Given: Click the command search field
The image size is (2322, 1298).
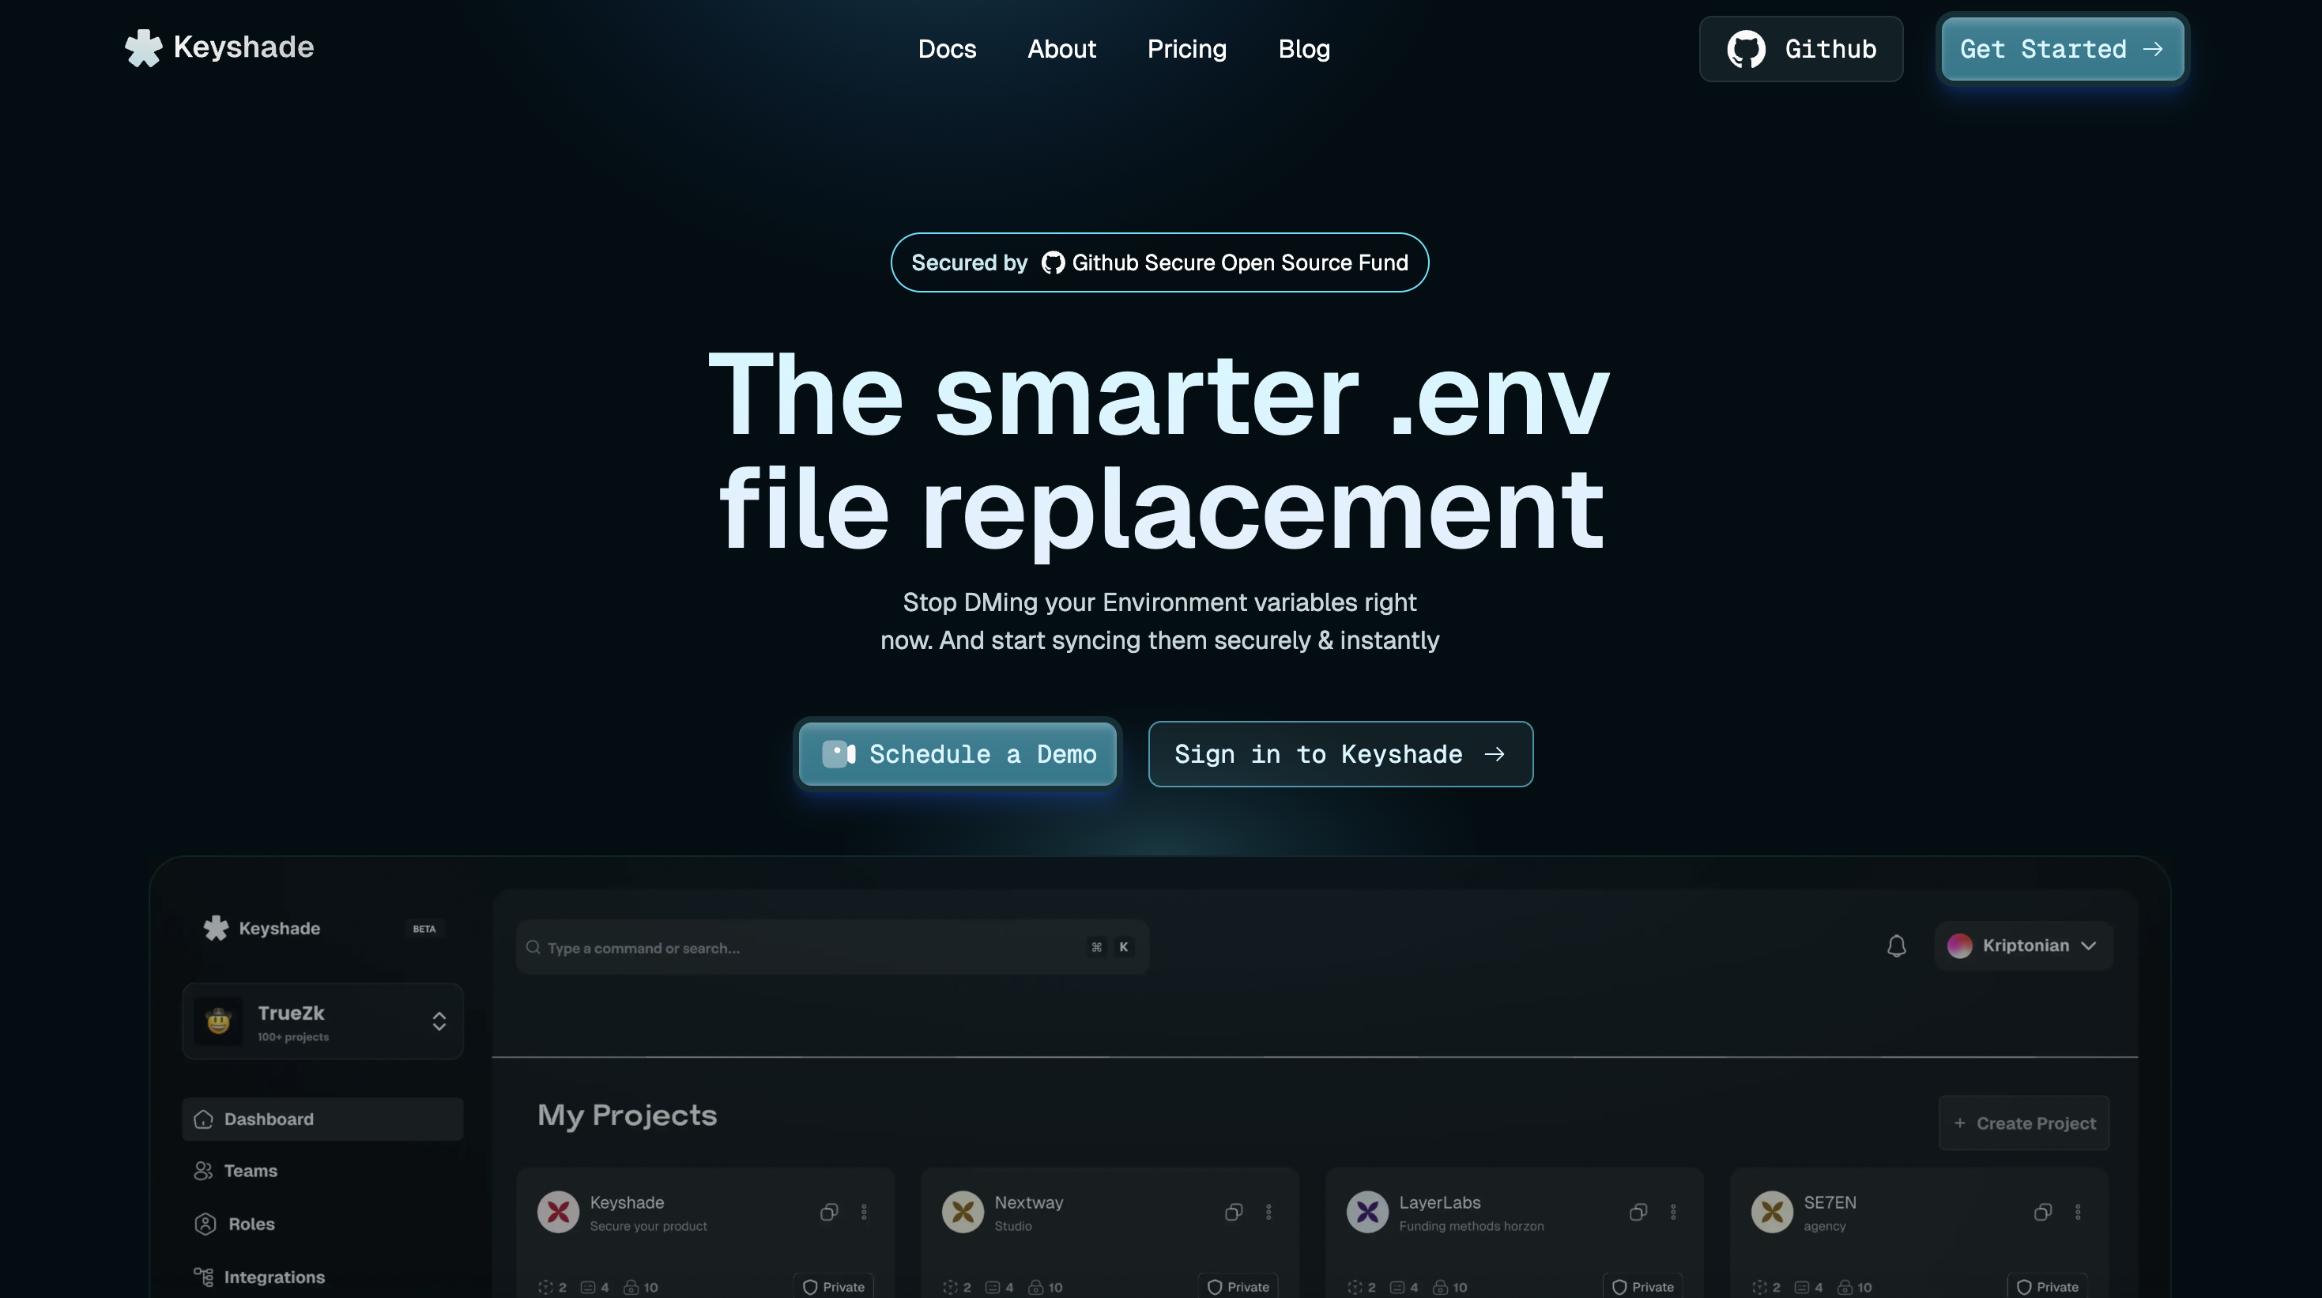Looking at the screenshot, I should click(x=832, y=946).
